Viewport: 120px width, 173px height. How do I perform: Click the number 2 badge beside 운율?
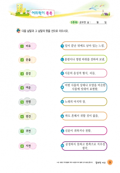[22, 60]
